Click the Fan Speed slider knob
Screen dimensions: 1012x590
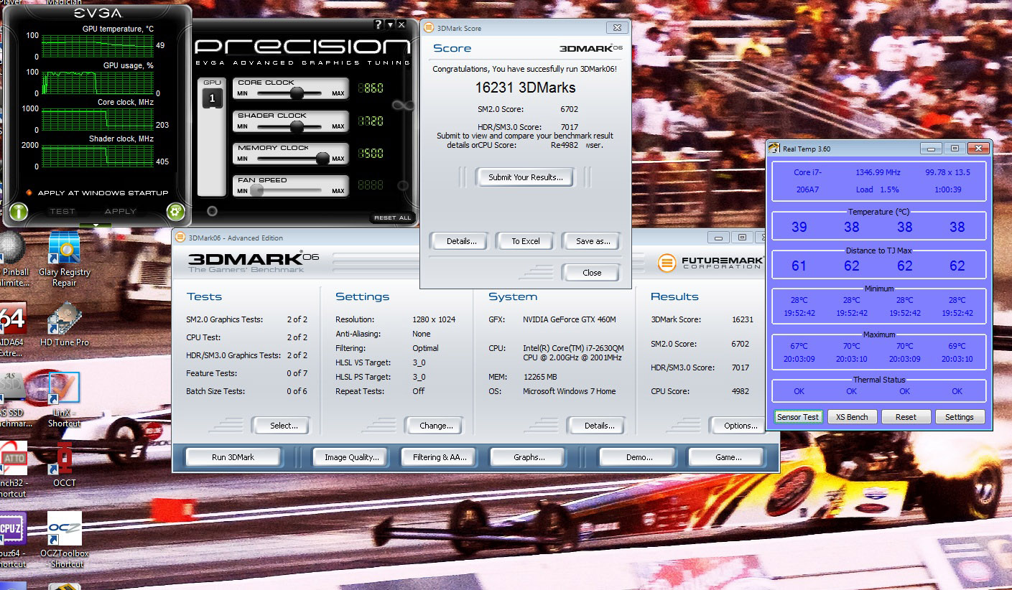[x=257, y=191]
